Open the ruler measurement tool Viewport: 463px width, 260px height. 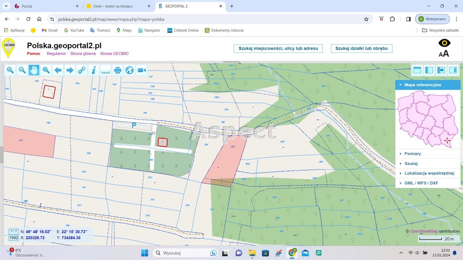[106, 70]
